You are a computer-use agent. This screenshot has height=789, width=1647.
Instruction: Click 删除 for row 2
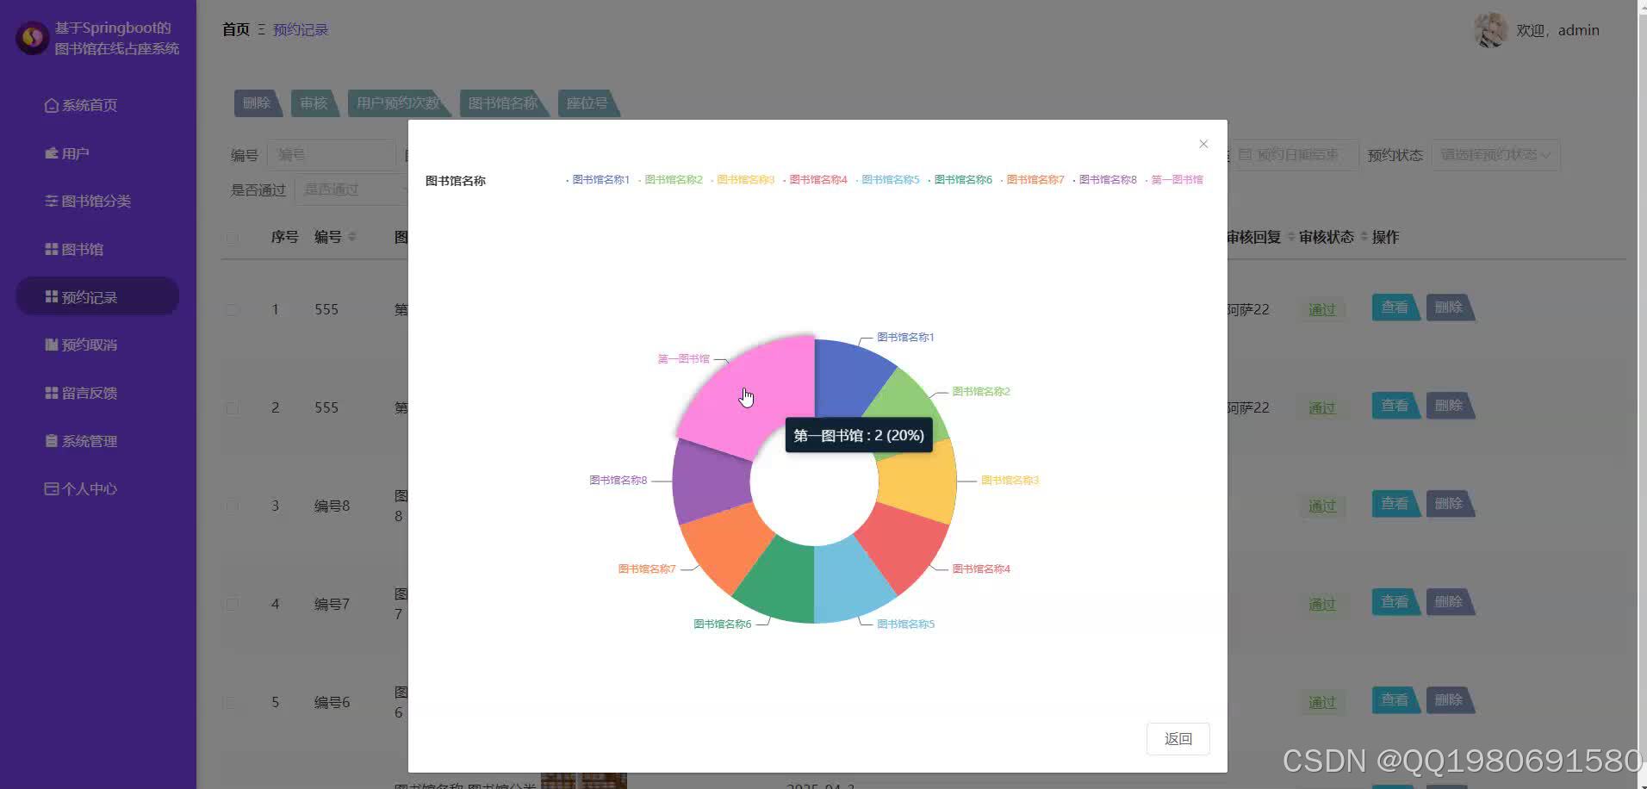click(x=1450, y=406)
